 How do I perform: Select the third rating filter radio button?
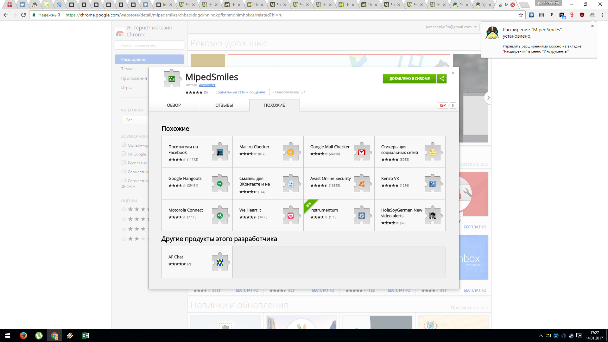pyautogui.click(x=124, y=229)
